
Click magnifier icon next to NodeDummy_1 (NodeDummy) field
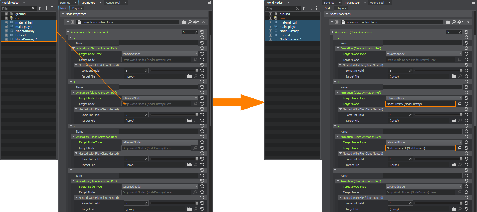pyautogui.click(x=460, y=148)
